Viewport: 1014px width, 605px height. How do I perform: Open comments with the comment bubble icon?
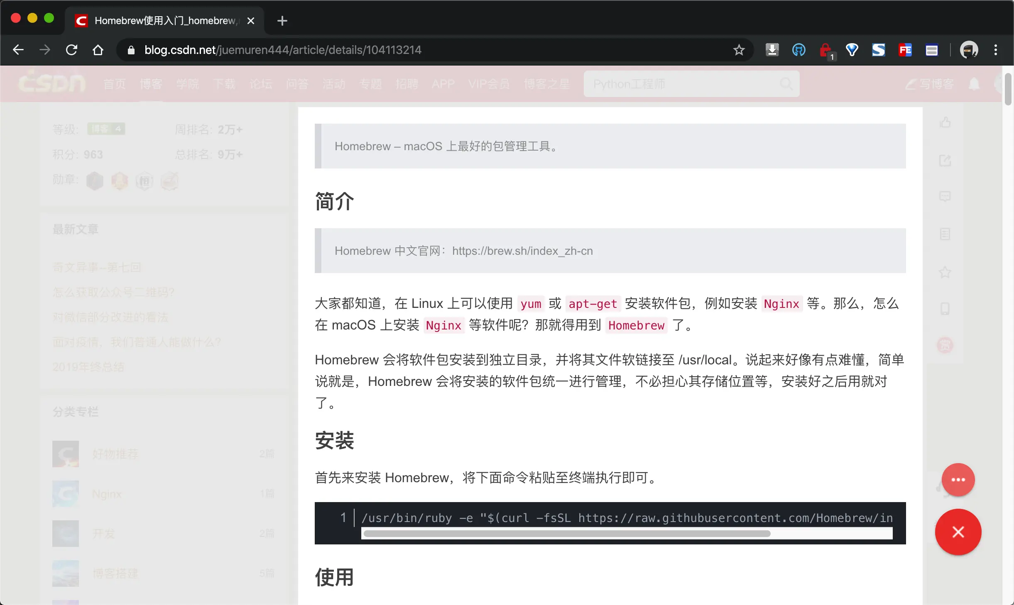click(945, 196)
